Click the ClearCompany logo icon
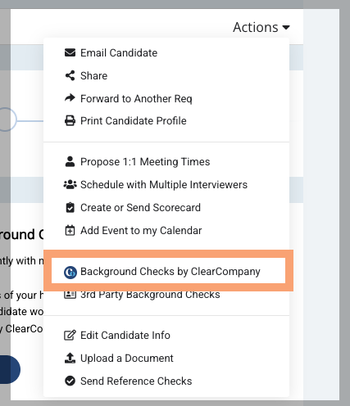This screenshot has height=406, width=350. [x=70, y=273]
